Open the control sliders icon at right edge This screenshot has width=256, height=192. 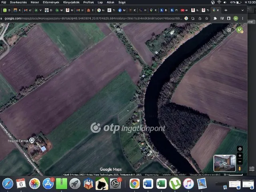tap(252, 169)
